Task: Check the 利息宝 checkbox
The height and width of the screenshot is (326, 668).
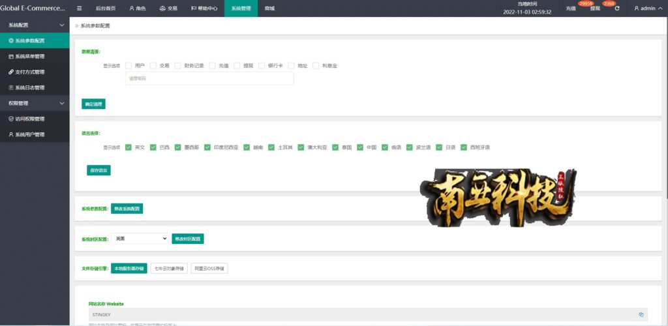Action: pos(316,66)
